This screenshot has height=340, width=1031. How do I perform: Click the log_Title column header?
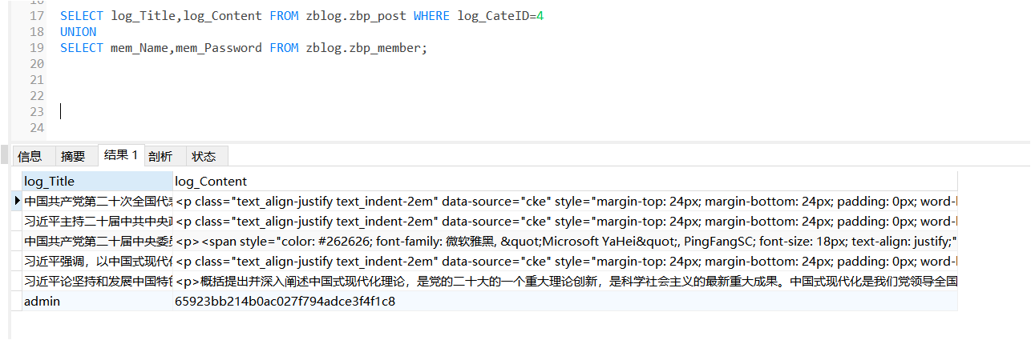pos(96,182)
